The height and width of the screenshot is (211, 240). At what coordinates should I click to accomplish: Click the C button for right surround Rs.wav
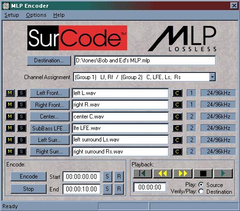(177, 152)
